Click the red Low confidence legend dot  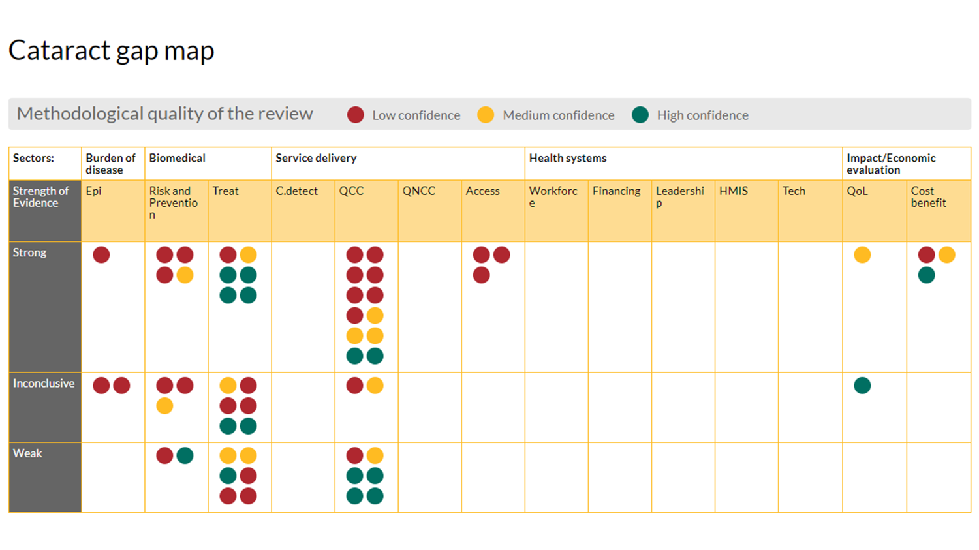(x=355, y=115)
